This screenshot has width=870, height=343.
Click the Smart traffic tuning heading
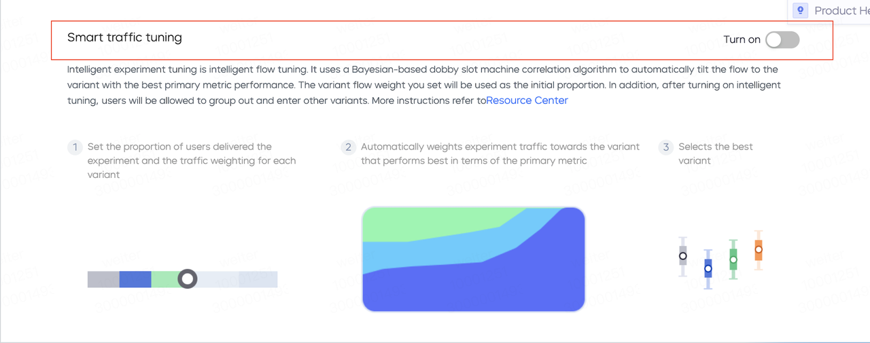pos(124,37)
